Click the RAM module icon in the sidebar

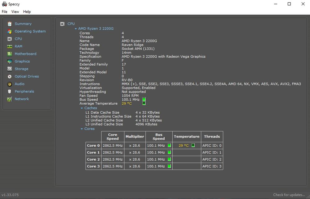point(10,46)
